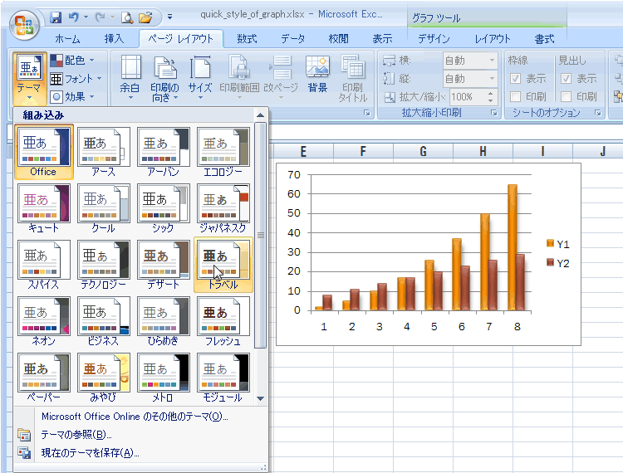Save the workbook from the quick access toolbar

click(56, 17)
